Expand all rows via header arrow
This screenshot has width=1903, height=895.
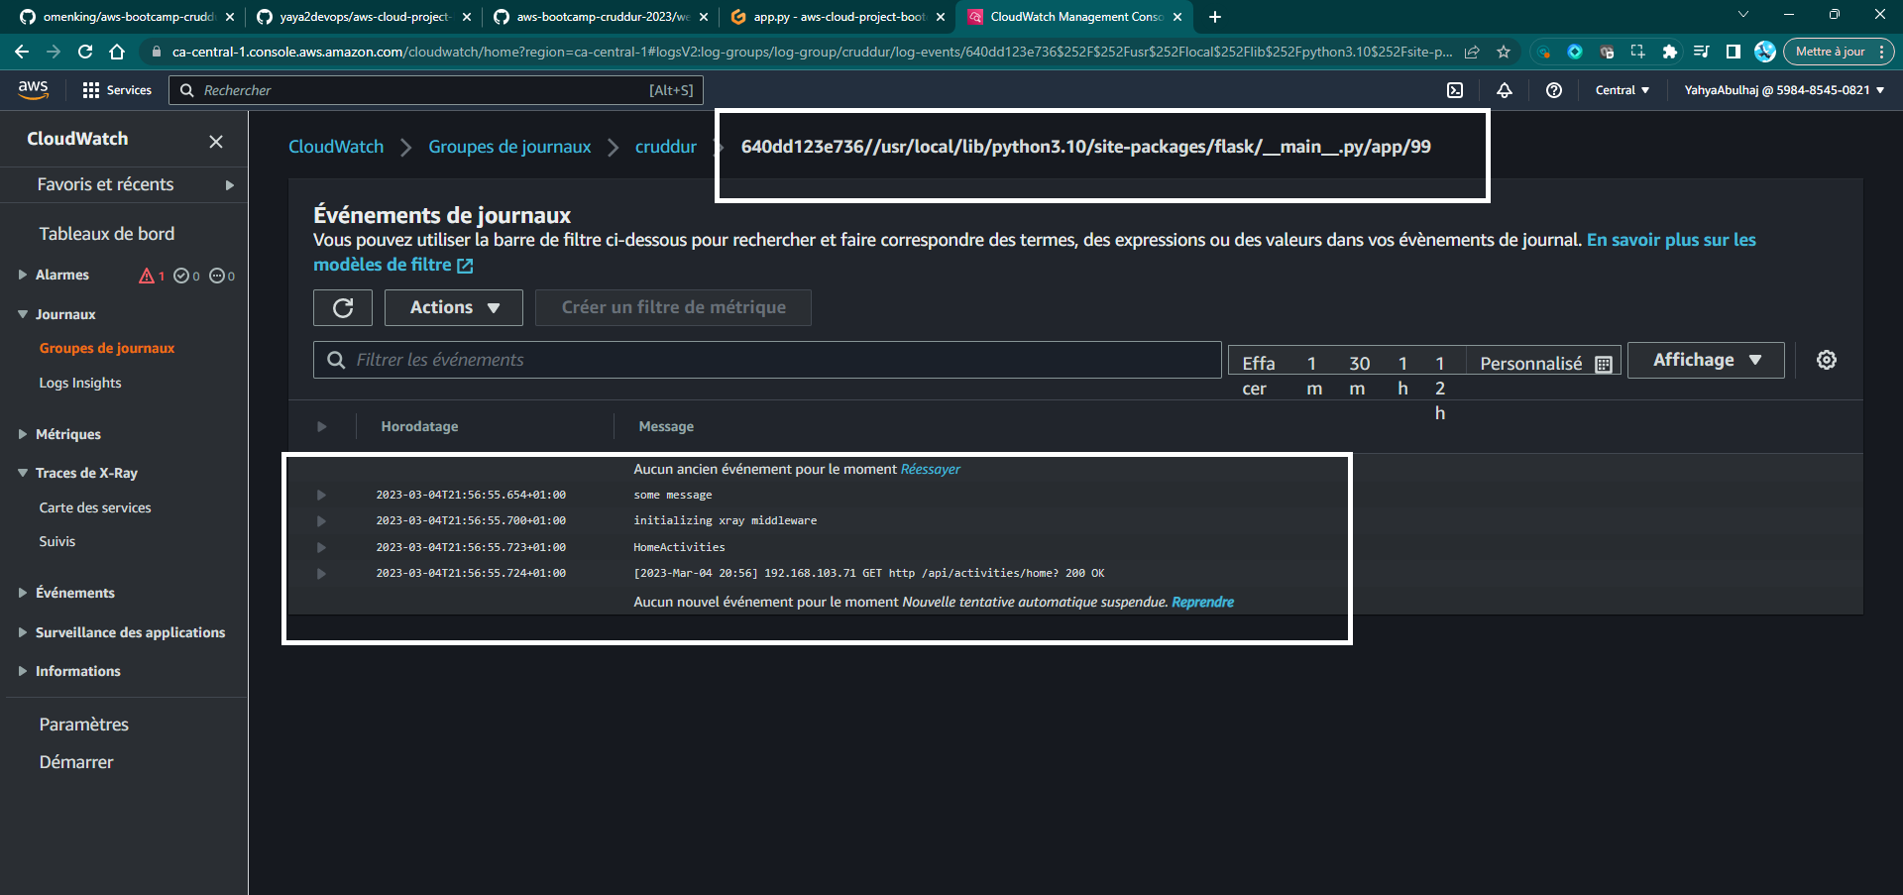pos(321,426)
